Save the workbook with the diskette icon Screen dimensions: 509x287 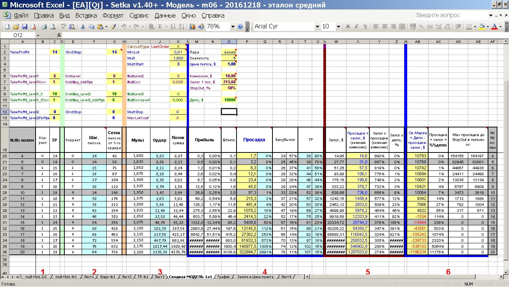click(24, 27)
